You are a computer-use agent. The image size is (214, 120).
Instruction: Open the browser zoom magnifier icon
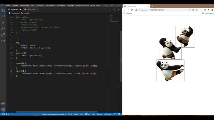click(190, 10)
